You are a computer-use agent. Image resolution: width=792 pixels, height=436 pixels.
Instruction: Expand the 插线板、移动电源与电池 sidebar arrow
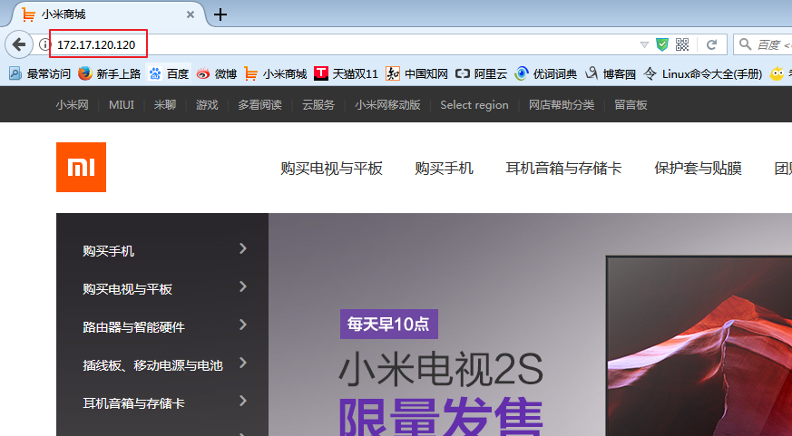tap(243, 363)
